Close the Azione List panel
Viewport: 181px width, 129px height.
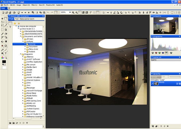[179, 57]
